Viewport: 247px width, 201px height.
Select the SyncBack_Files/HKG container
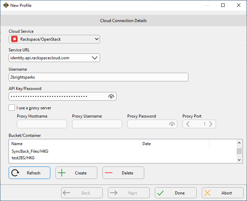30,151
